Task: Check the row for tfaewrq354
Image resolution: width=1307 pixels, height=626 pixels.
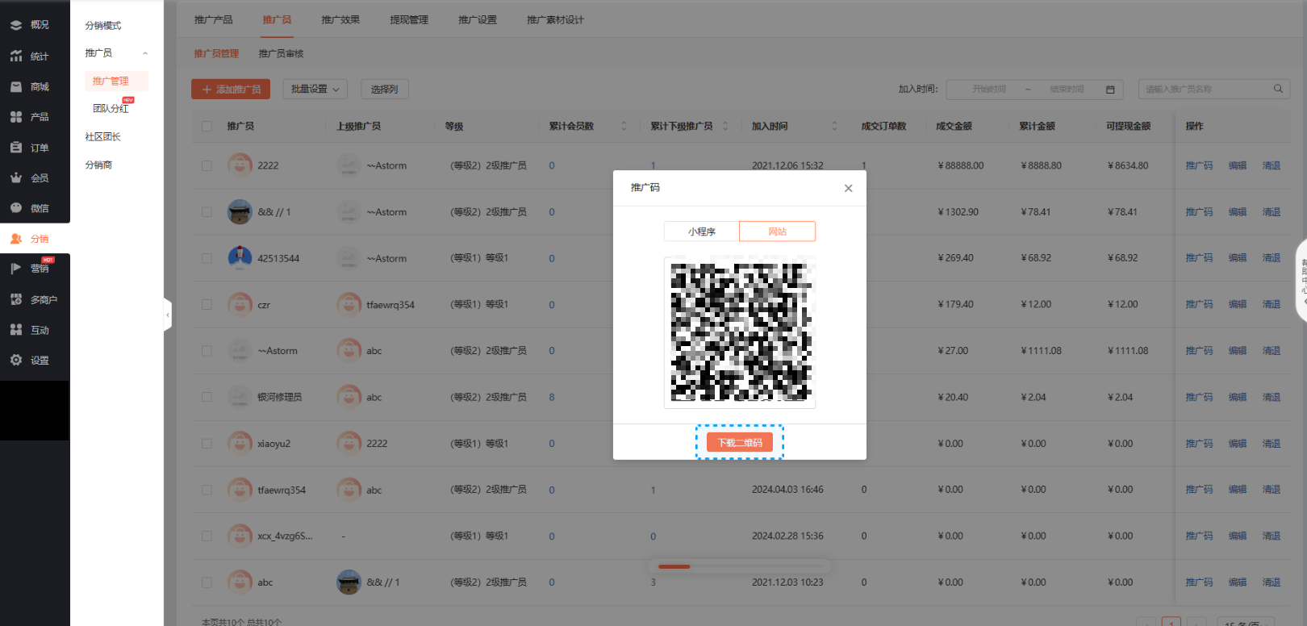Action: pos(207,490)
